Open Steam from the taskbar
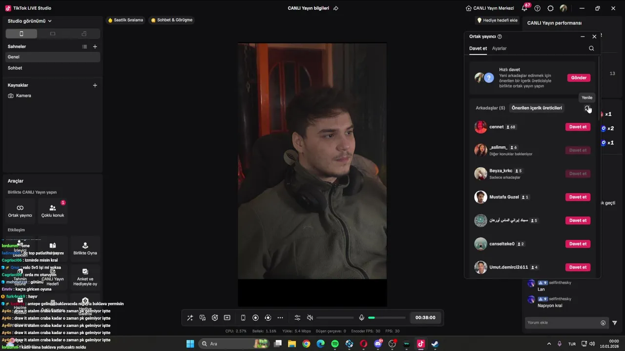 (x=435, y=344)
